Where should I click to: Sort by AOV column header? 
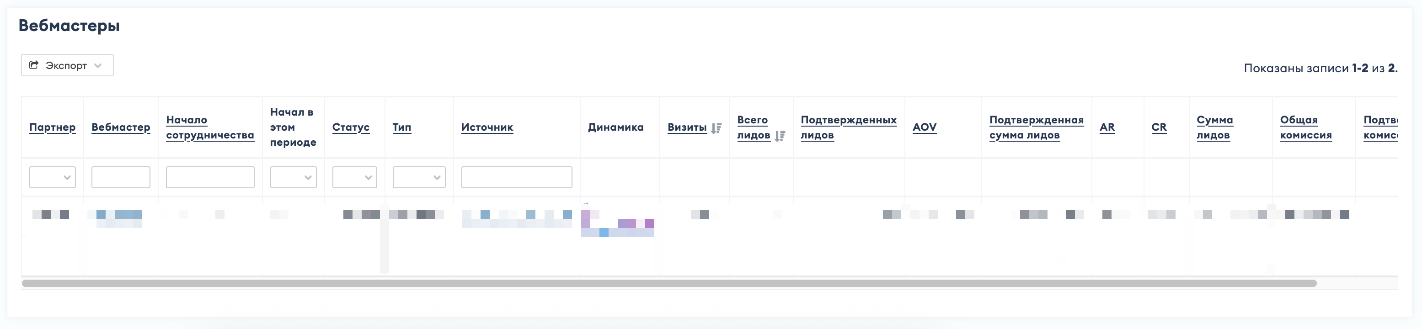[925, 127]
